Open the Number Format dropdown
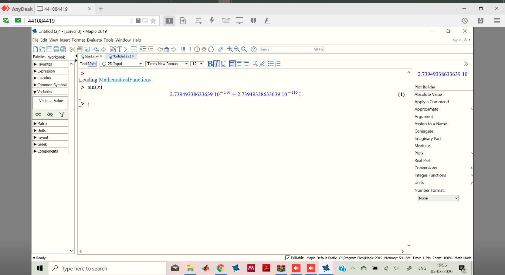This screenshot has height=275, width=505. [438, 198]
